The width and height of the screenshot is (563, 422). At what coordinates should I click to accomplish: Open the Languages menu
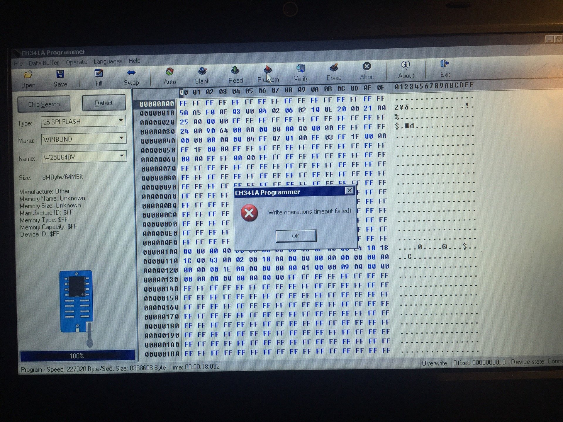pyautogui.click(x=108, y=62)
